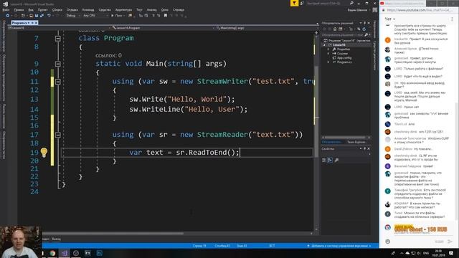Click the Properties panel alphabetical sort icon
The width and height of the screenshot is (459, 258).
(330, 160)
